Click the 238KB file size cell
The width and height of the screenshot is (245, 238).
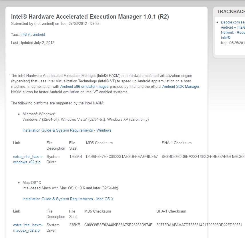pyautogui.click(x=75, y=225)
